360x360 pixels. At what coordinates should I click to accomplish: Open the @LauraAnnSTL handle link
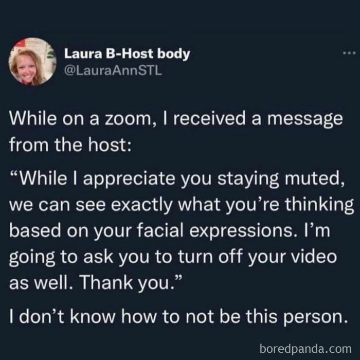tap(113, 71)
